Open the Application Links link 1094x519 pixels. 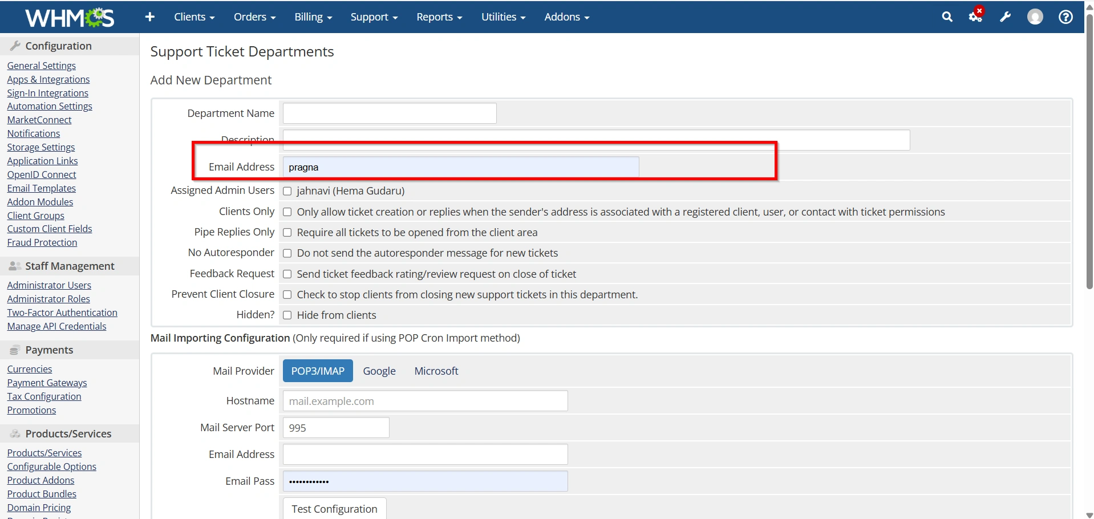pos(42,161)
